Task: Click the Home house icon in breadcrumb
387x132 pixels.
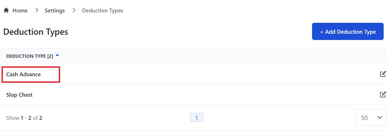Action: (x=6, y=10)
